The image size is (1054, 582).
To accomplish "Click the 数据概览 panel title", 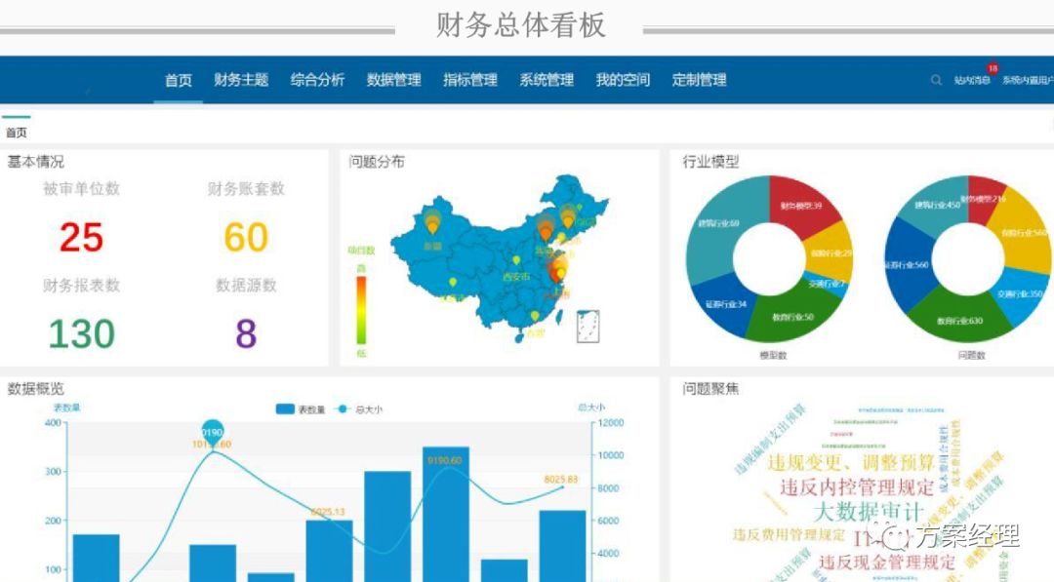I will (36, 389).
